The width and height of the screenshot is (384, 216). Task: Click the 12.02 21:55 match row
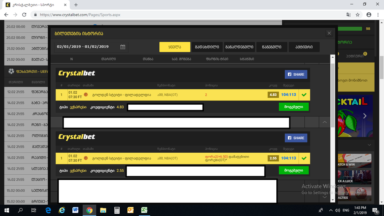click(x=26, y=92)
